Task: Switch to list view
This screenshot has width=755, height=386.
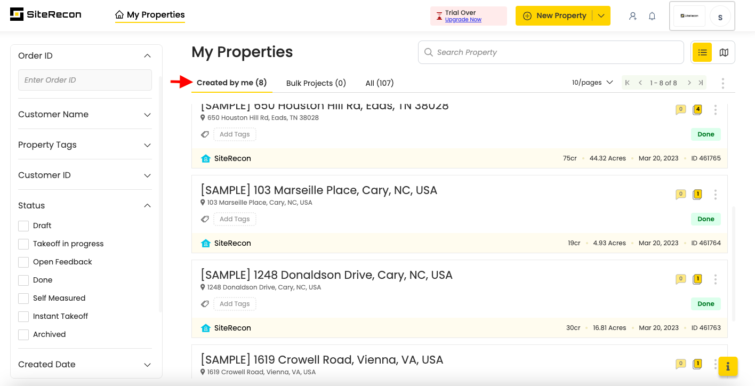Action: (x=702, y=52)
